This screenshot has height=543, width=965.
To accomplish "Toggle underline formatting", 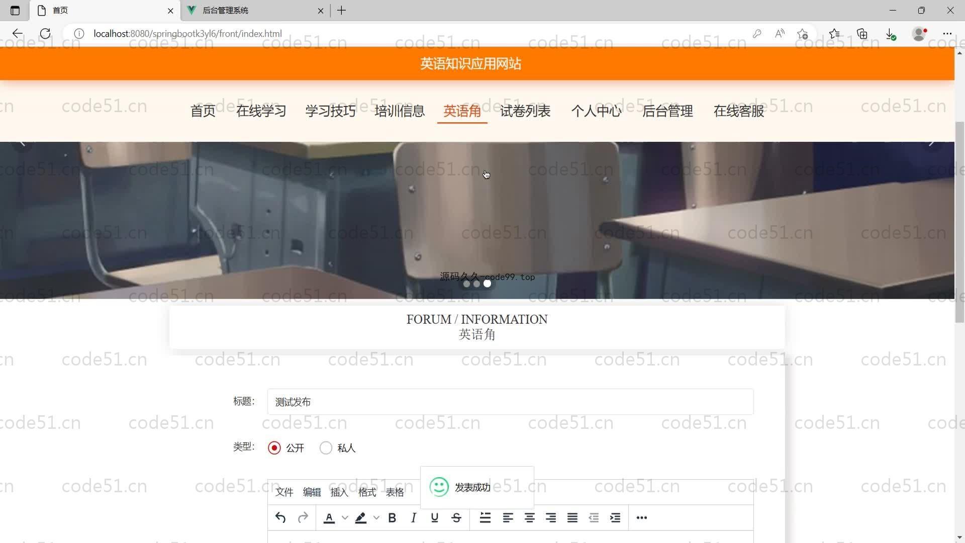I will tap(435, 518).
